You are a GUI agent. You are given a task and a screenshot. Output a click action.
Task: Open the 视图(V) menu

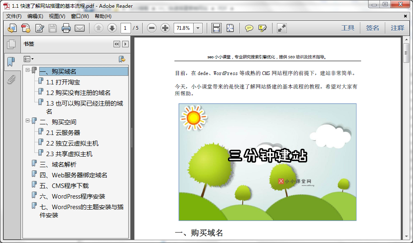(x=57, y=16)
